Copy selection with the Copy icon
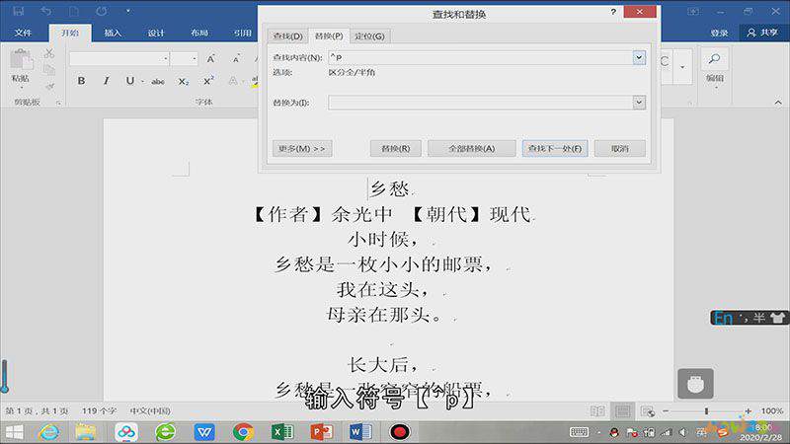Image resolution: width=790 pixels, height=444 pixels. pos(48,69)
